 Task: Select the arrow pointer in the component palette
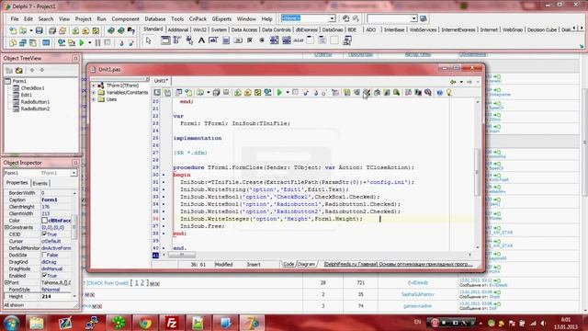click(x=149, y=40)
